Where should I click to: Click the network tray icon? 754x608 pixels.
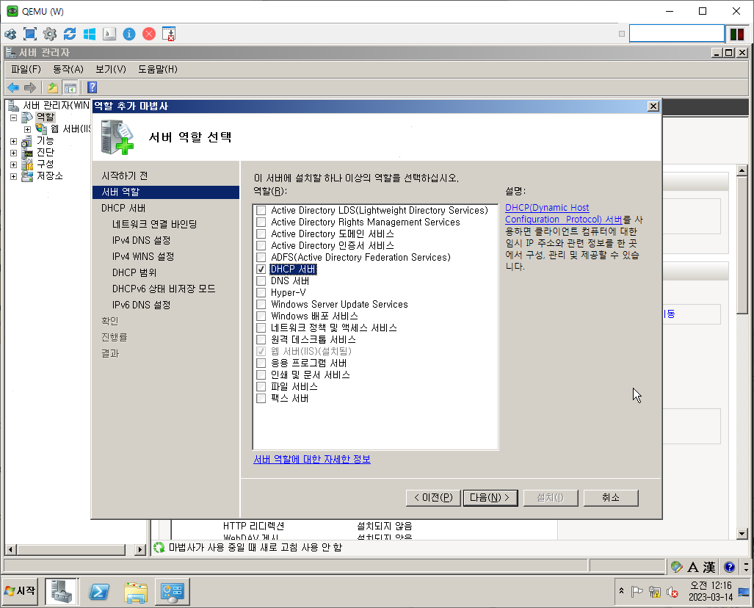click(654, 592)
